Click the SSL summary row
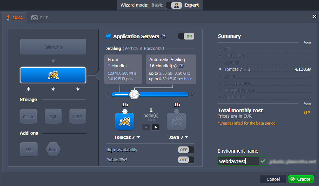Screen dimensions: 319x186 click(x=265, y=49)
